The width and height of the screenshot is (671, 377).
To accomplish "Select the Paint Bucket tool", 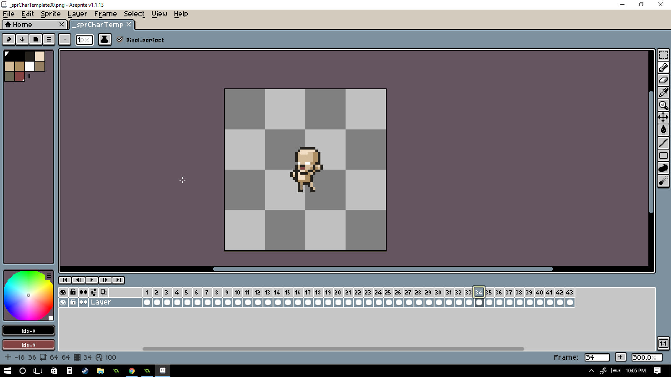I will point(663,130).
